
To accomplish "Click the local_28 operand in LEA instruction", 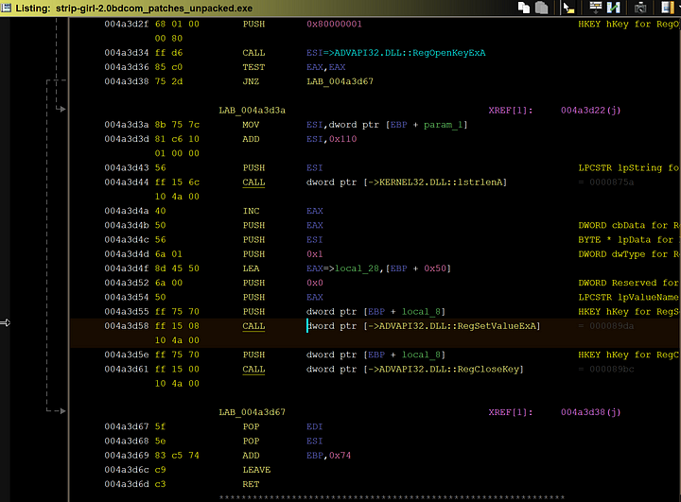I will [357, 268].
